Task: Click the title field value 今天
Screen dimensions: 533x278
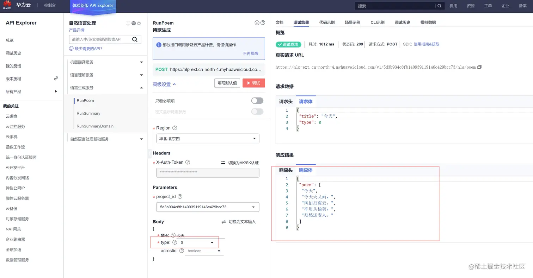Action: [180, 235]
